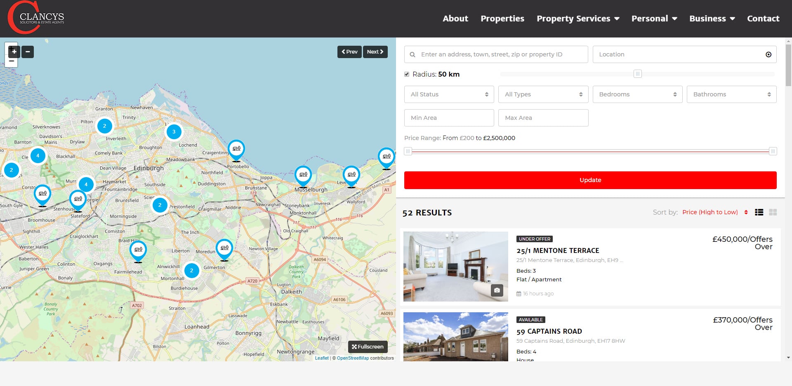Expand the Property Services menu
Screen dimensions: 792x386
click(x=578, y=19)
